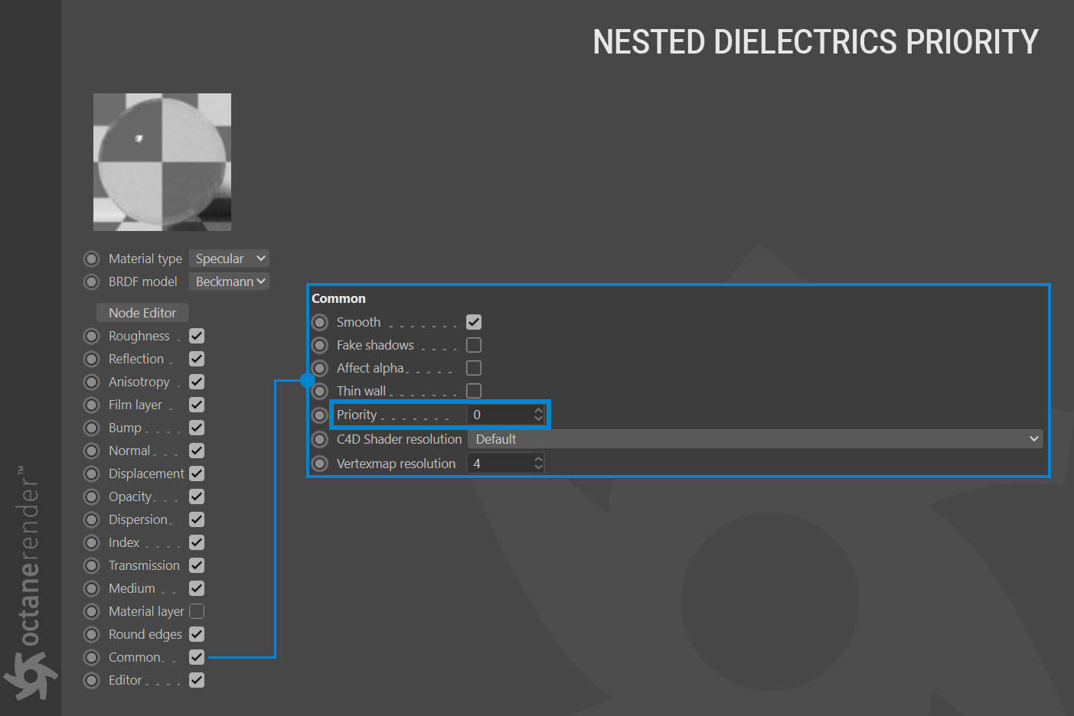Click the Priority label text
1074x716 pixels.
click(357, 415)
